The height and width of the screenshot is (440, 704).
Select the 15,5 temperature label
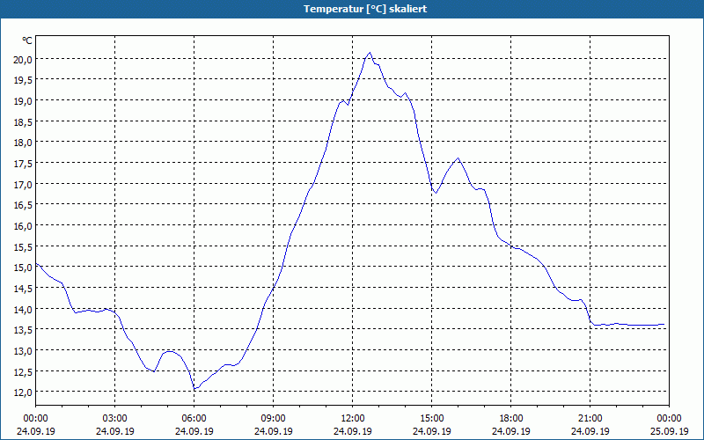point(24,246)
